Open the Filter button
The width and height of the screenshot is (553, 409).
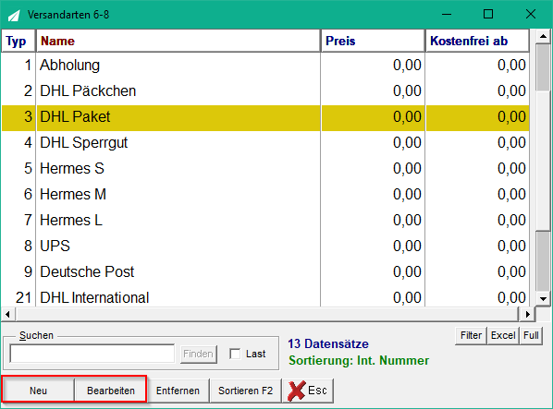click(x=471, y=335)
